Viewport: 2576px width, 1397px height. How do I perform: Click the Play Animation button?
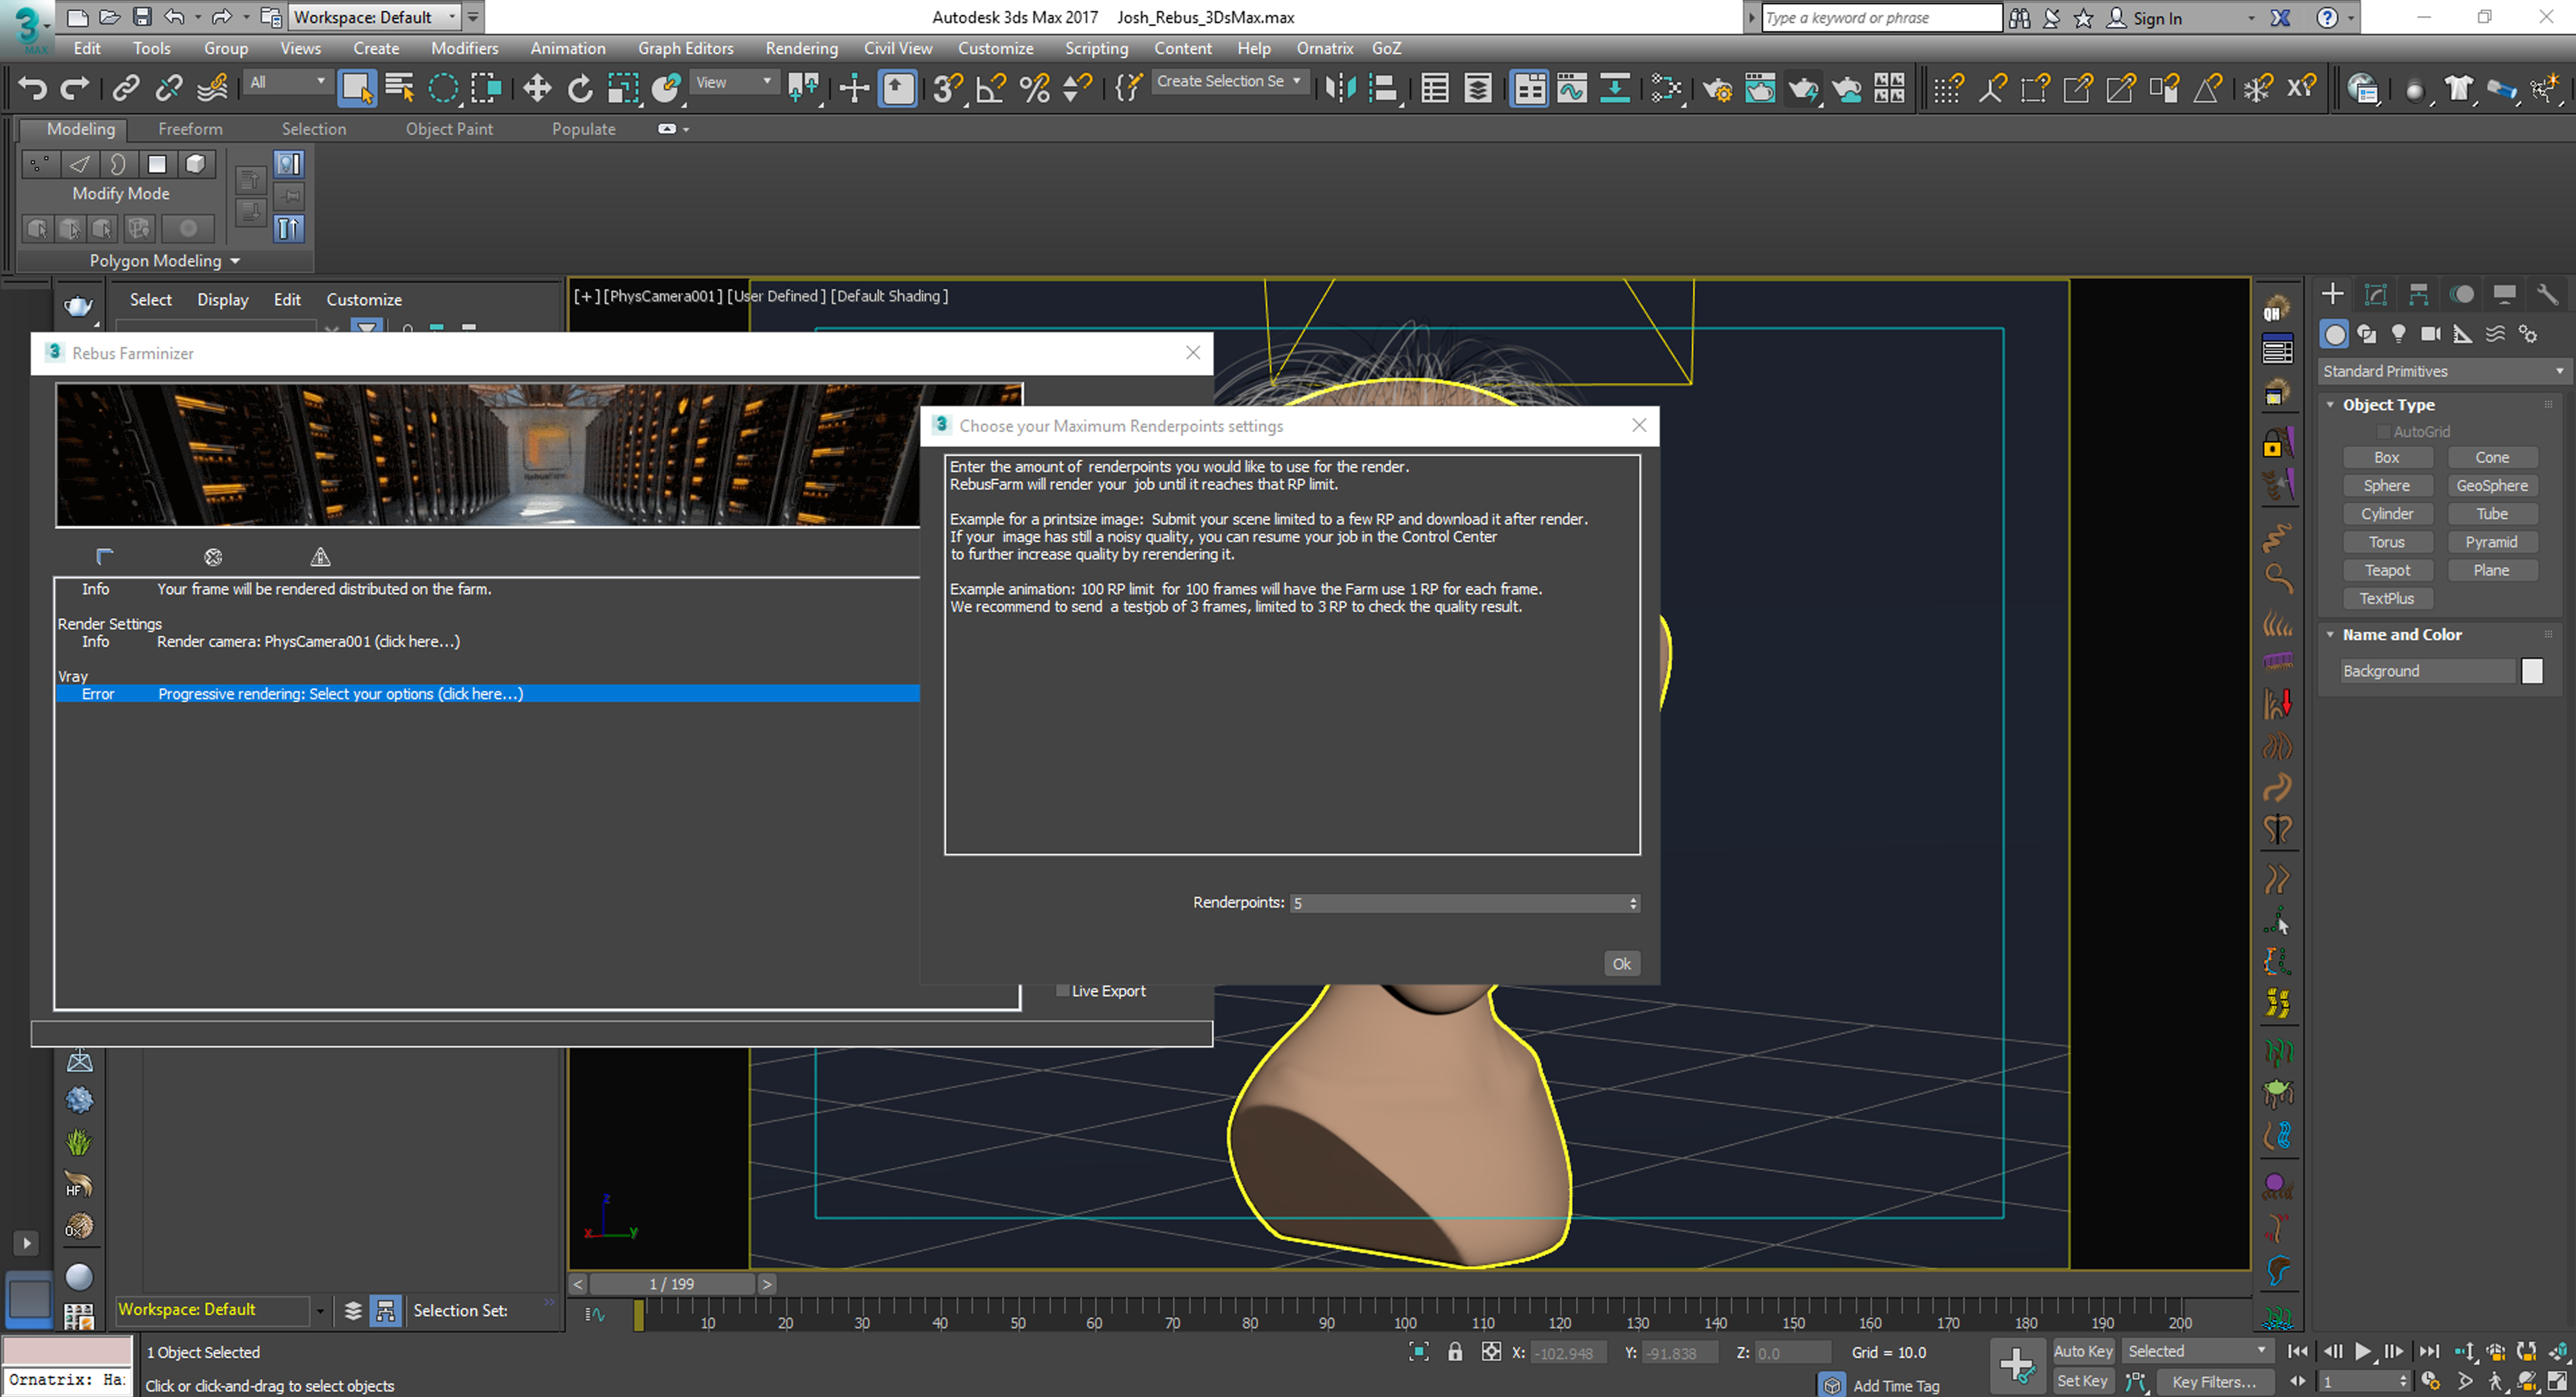click(2363, 1351)
